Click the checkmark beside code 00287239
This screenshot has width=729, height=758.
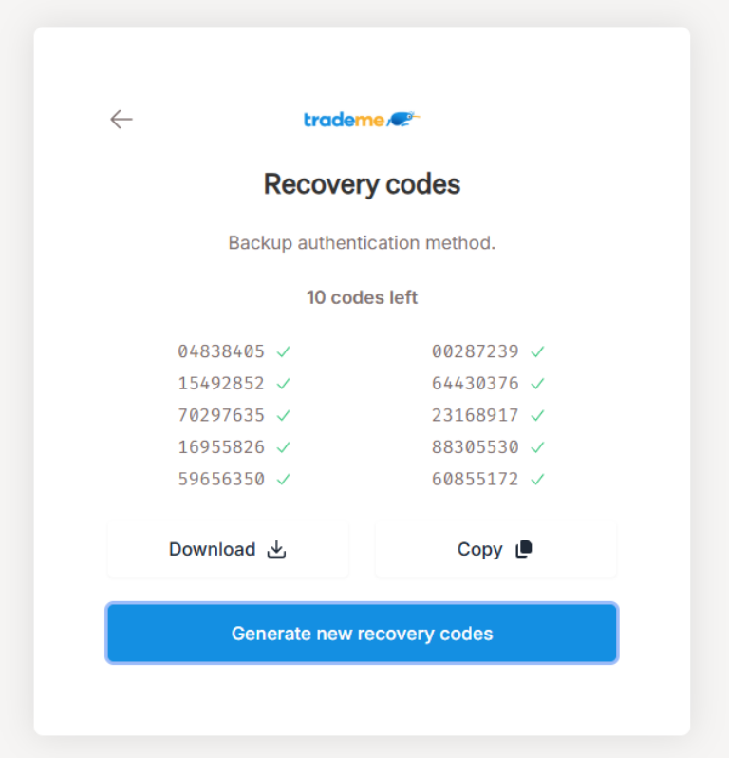[537, 351]
